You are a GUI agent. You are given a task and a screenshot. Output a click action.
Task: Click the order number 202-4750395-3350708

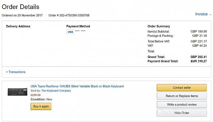click(74, 15)
